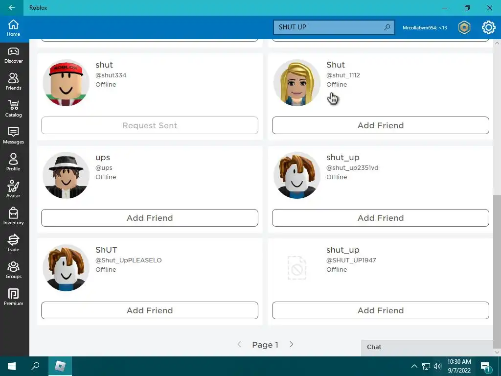Open the Trade page

click(x=13, y=244)
